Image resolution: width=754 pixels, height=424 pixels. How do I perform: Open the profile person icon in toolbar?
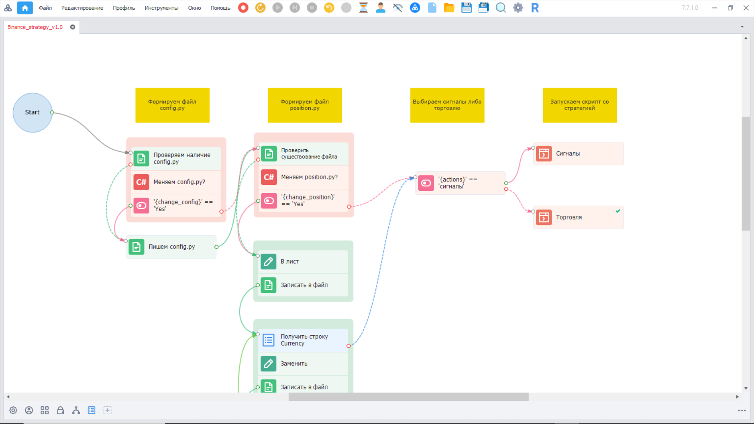tap(380, 8)
